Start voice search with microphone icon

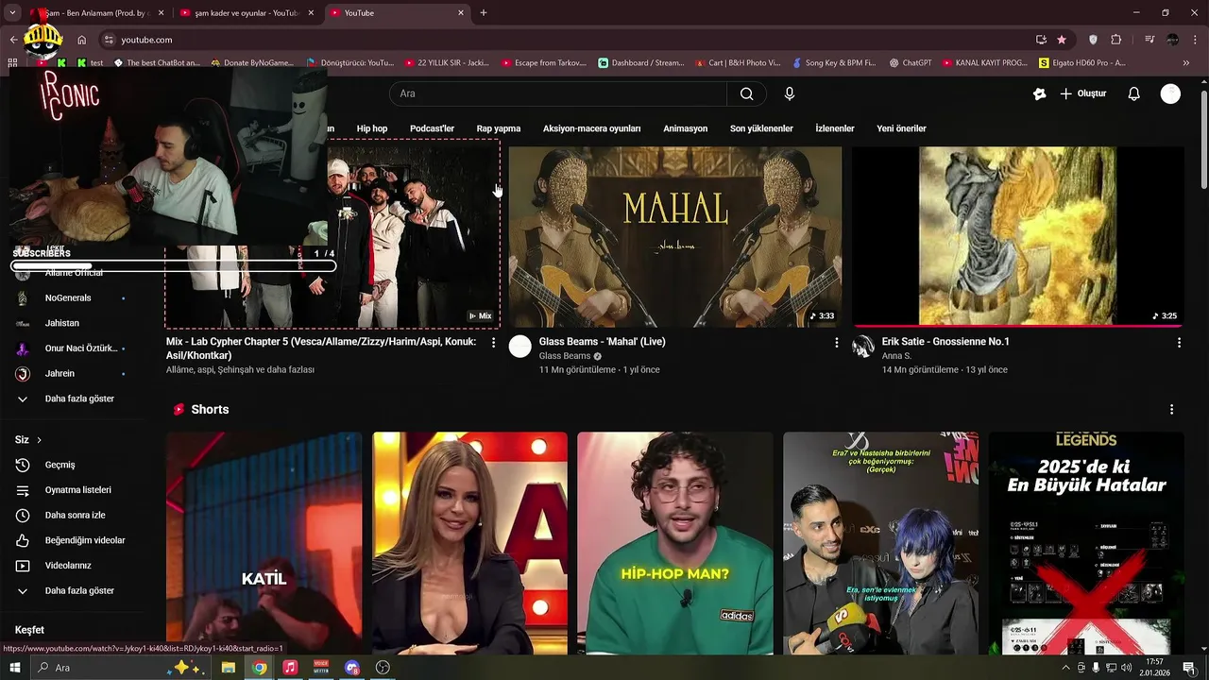790,93
